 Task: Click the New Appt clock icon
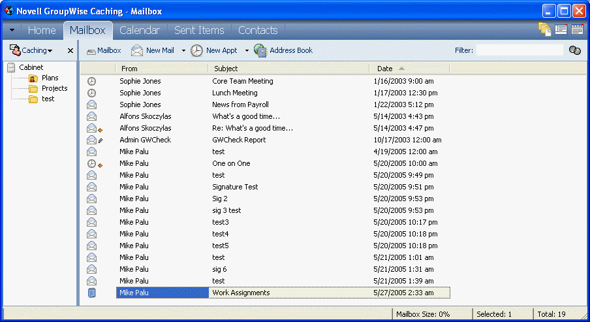point(196,50)
